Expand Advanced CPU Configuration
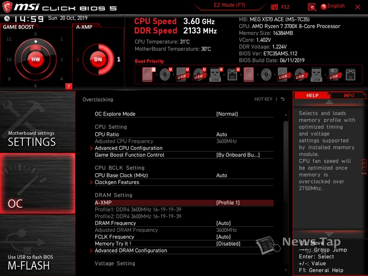The height and width of the screenshot is (276, 368). [128, 148]
